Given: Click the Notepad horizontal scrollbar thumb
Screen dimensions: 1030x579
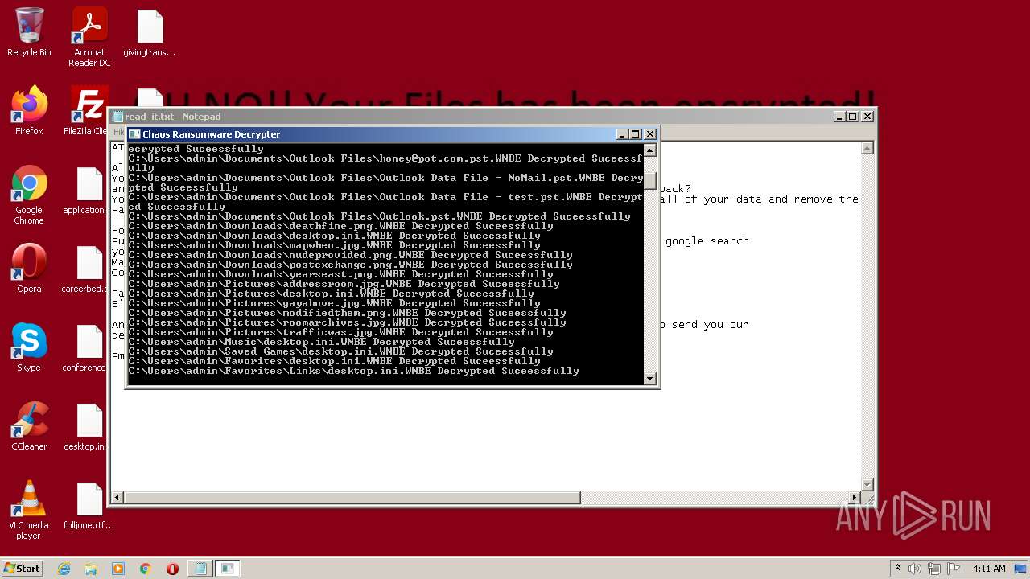Looking at the screenshot, I should click(352, 498).
